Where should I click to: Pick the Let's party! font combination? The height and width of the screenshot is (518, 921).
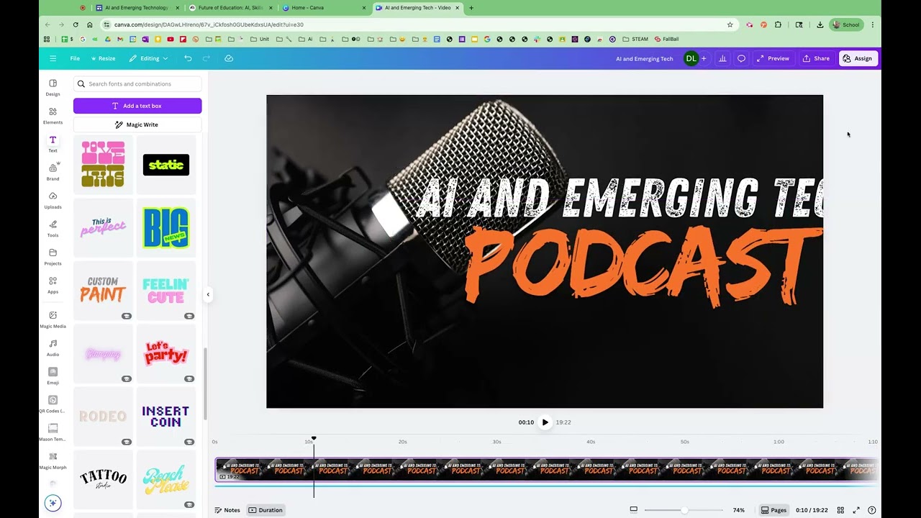pyautogui.click(x=166, y=353)
